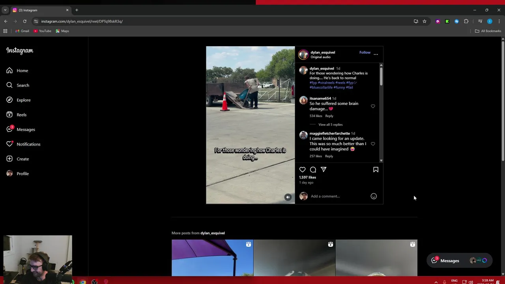Click the page vertical scrollbar
Screen dimensions: 505x284
(503, 101)
